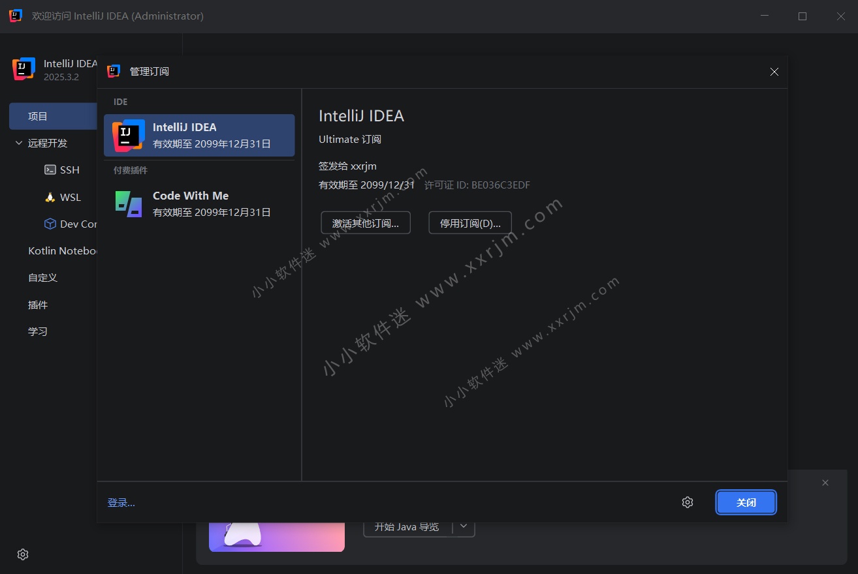Click the Dev Containers icon
This screenshot has width=858, height=574.
(50, 224)
